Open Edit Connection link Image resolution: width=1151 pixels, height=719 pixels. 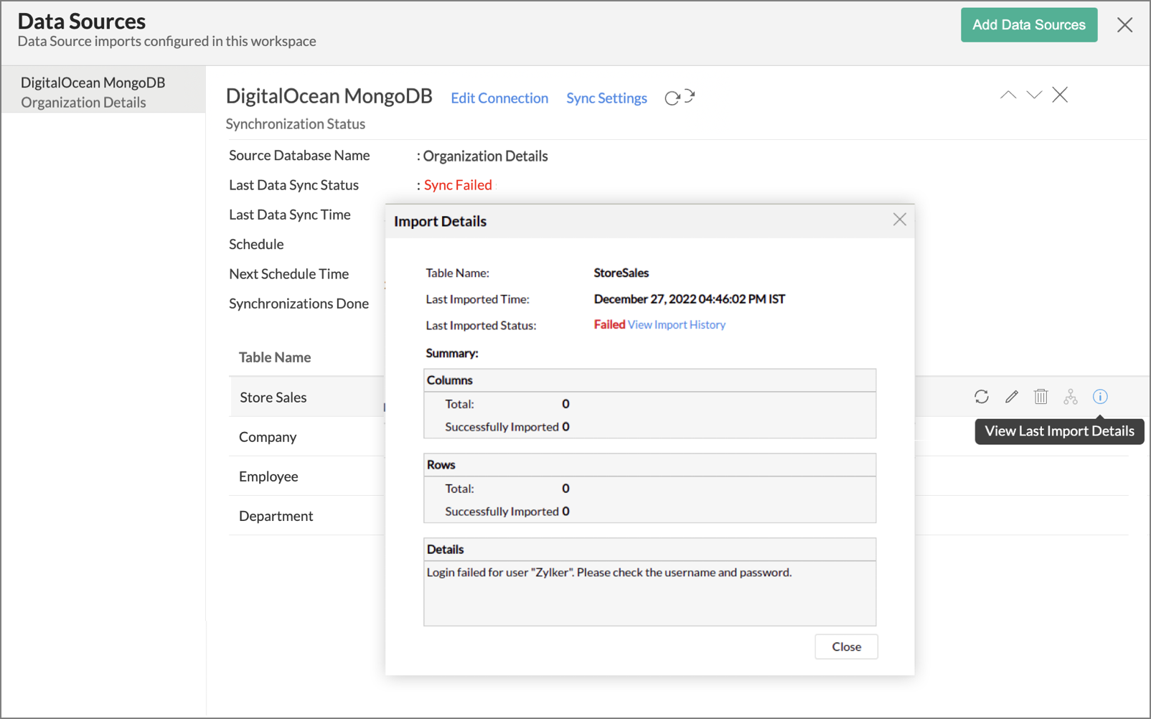click(x=499, y=98)
